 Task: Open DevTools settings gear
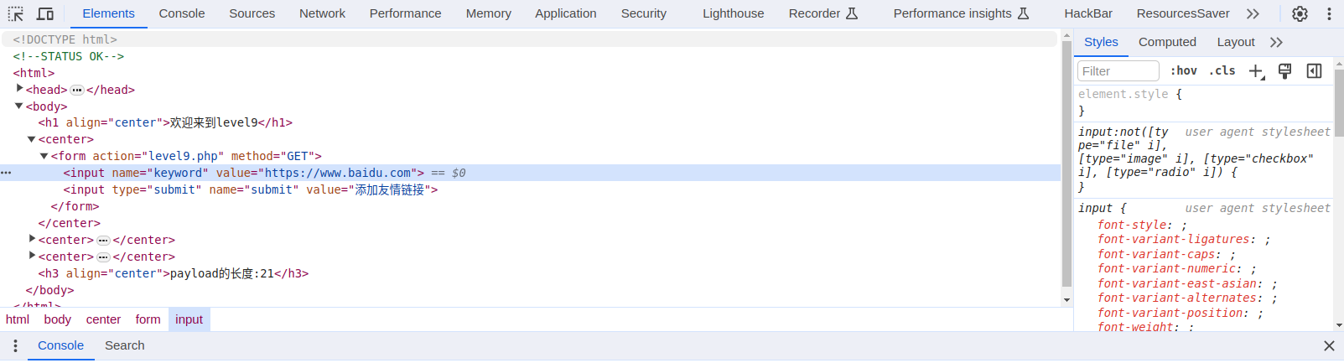tap(1300, 13)
